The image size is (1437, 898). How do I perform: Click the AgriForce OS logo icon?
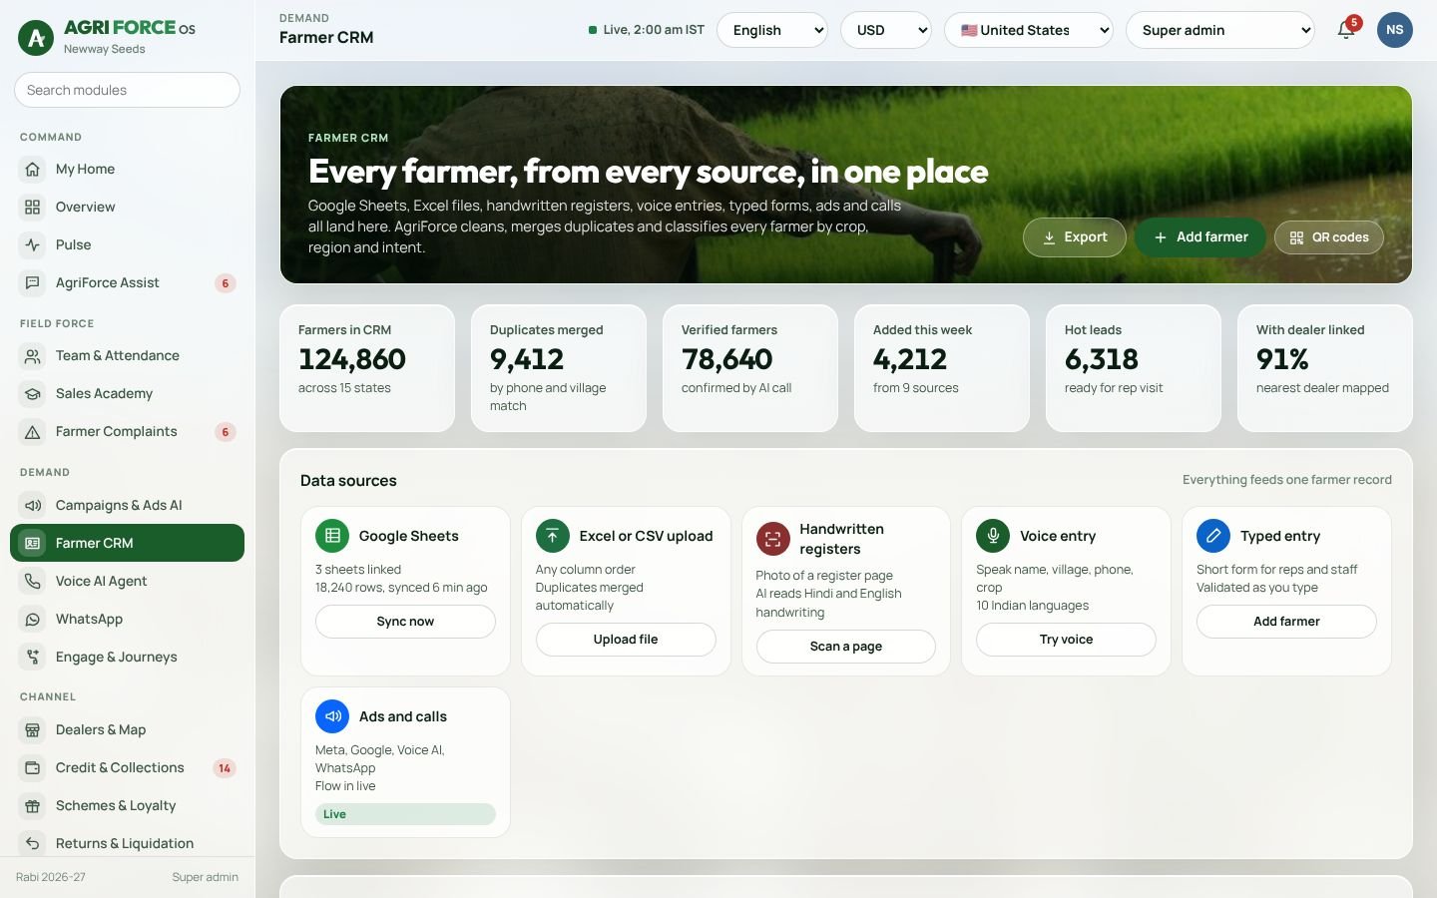point(37,38)
